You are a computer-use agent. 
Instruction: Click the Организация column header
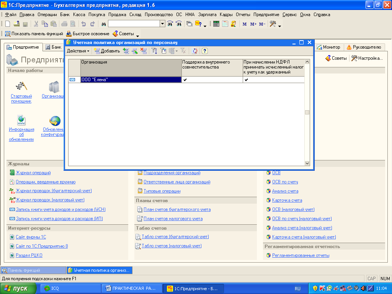(131, 68)
